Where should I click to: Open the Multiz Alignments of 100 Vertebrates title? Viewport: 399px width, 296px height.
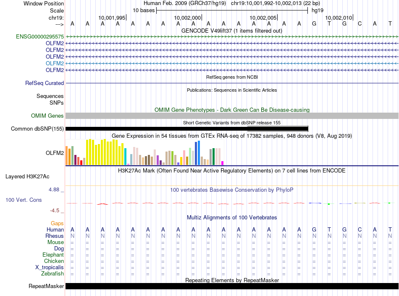point(231,218)
